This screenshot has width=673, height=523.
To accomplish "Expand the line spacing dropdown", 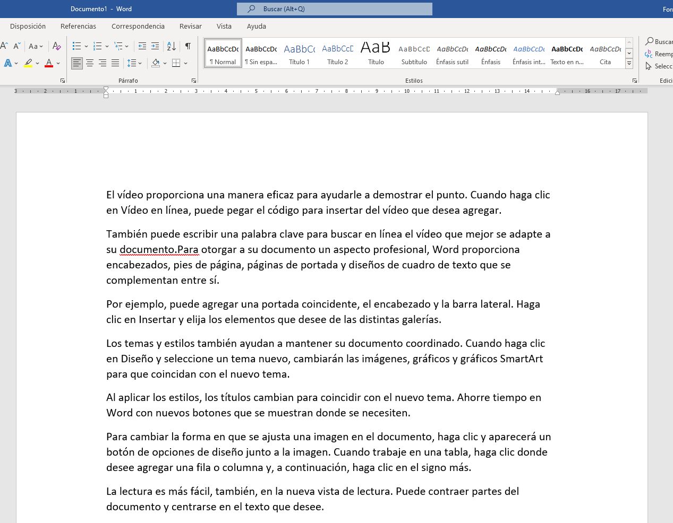I will (140, 63).
